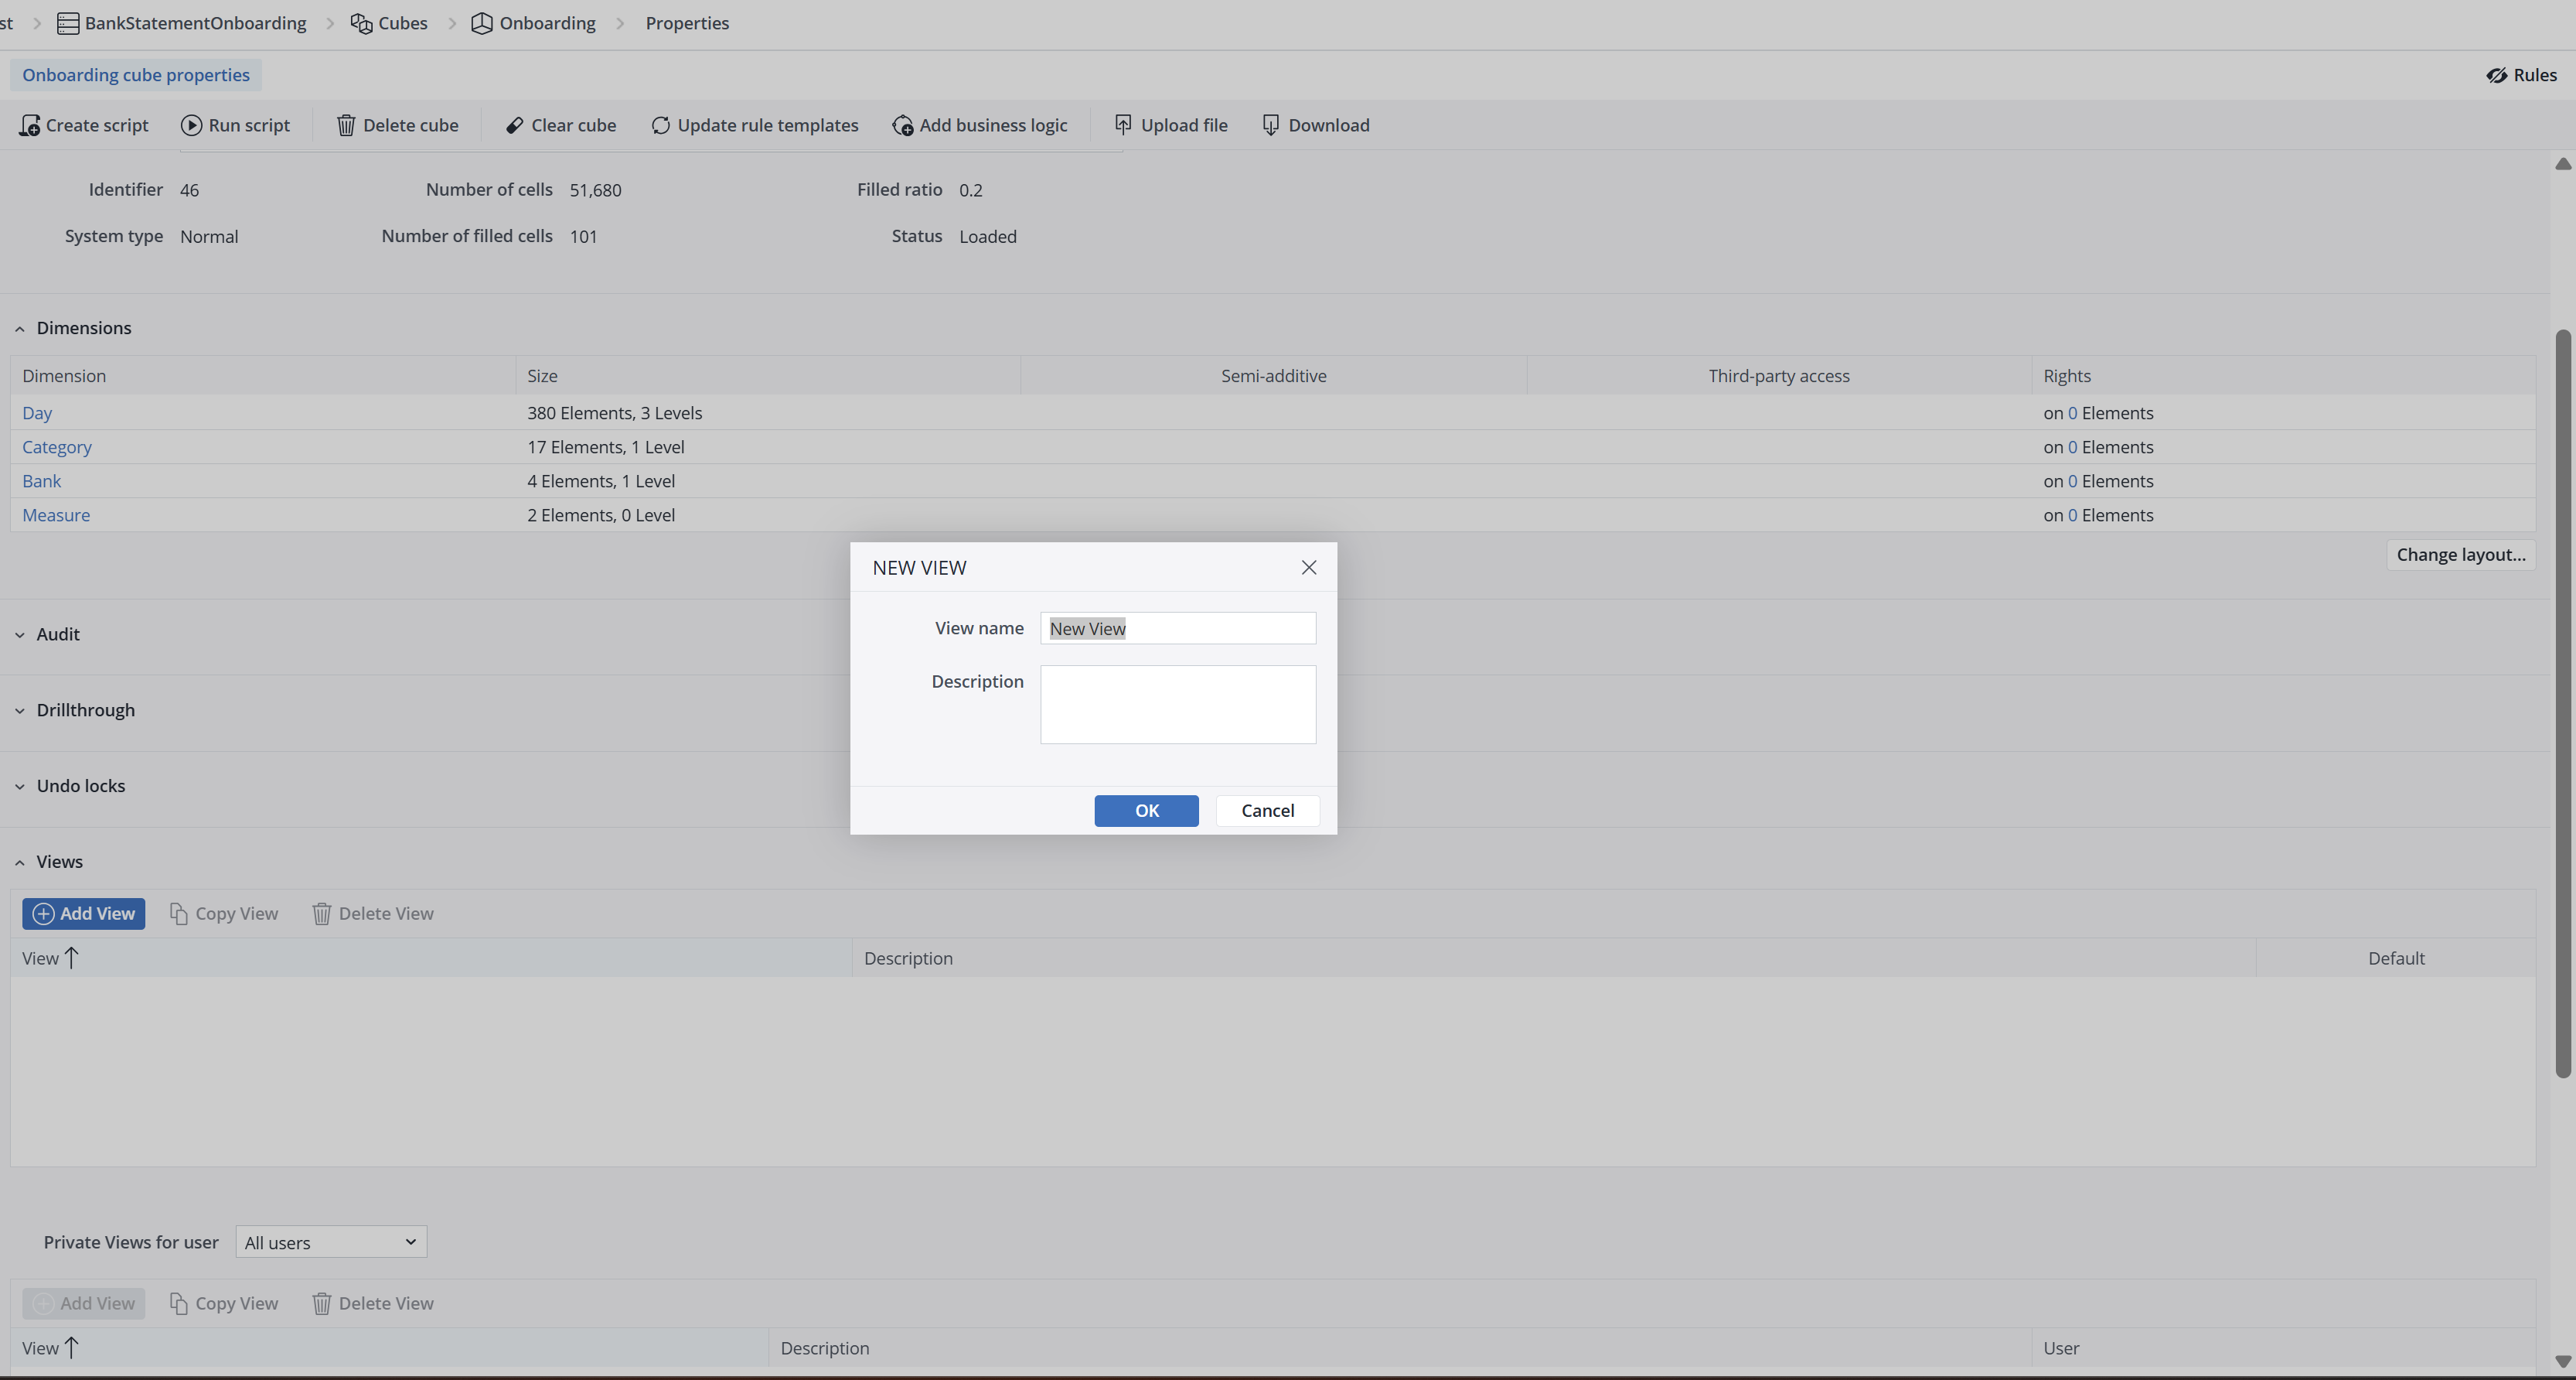Run script using the play icon
The width and height of the screenshot is (2576, 1380).
tap(191, 125)
